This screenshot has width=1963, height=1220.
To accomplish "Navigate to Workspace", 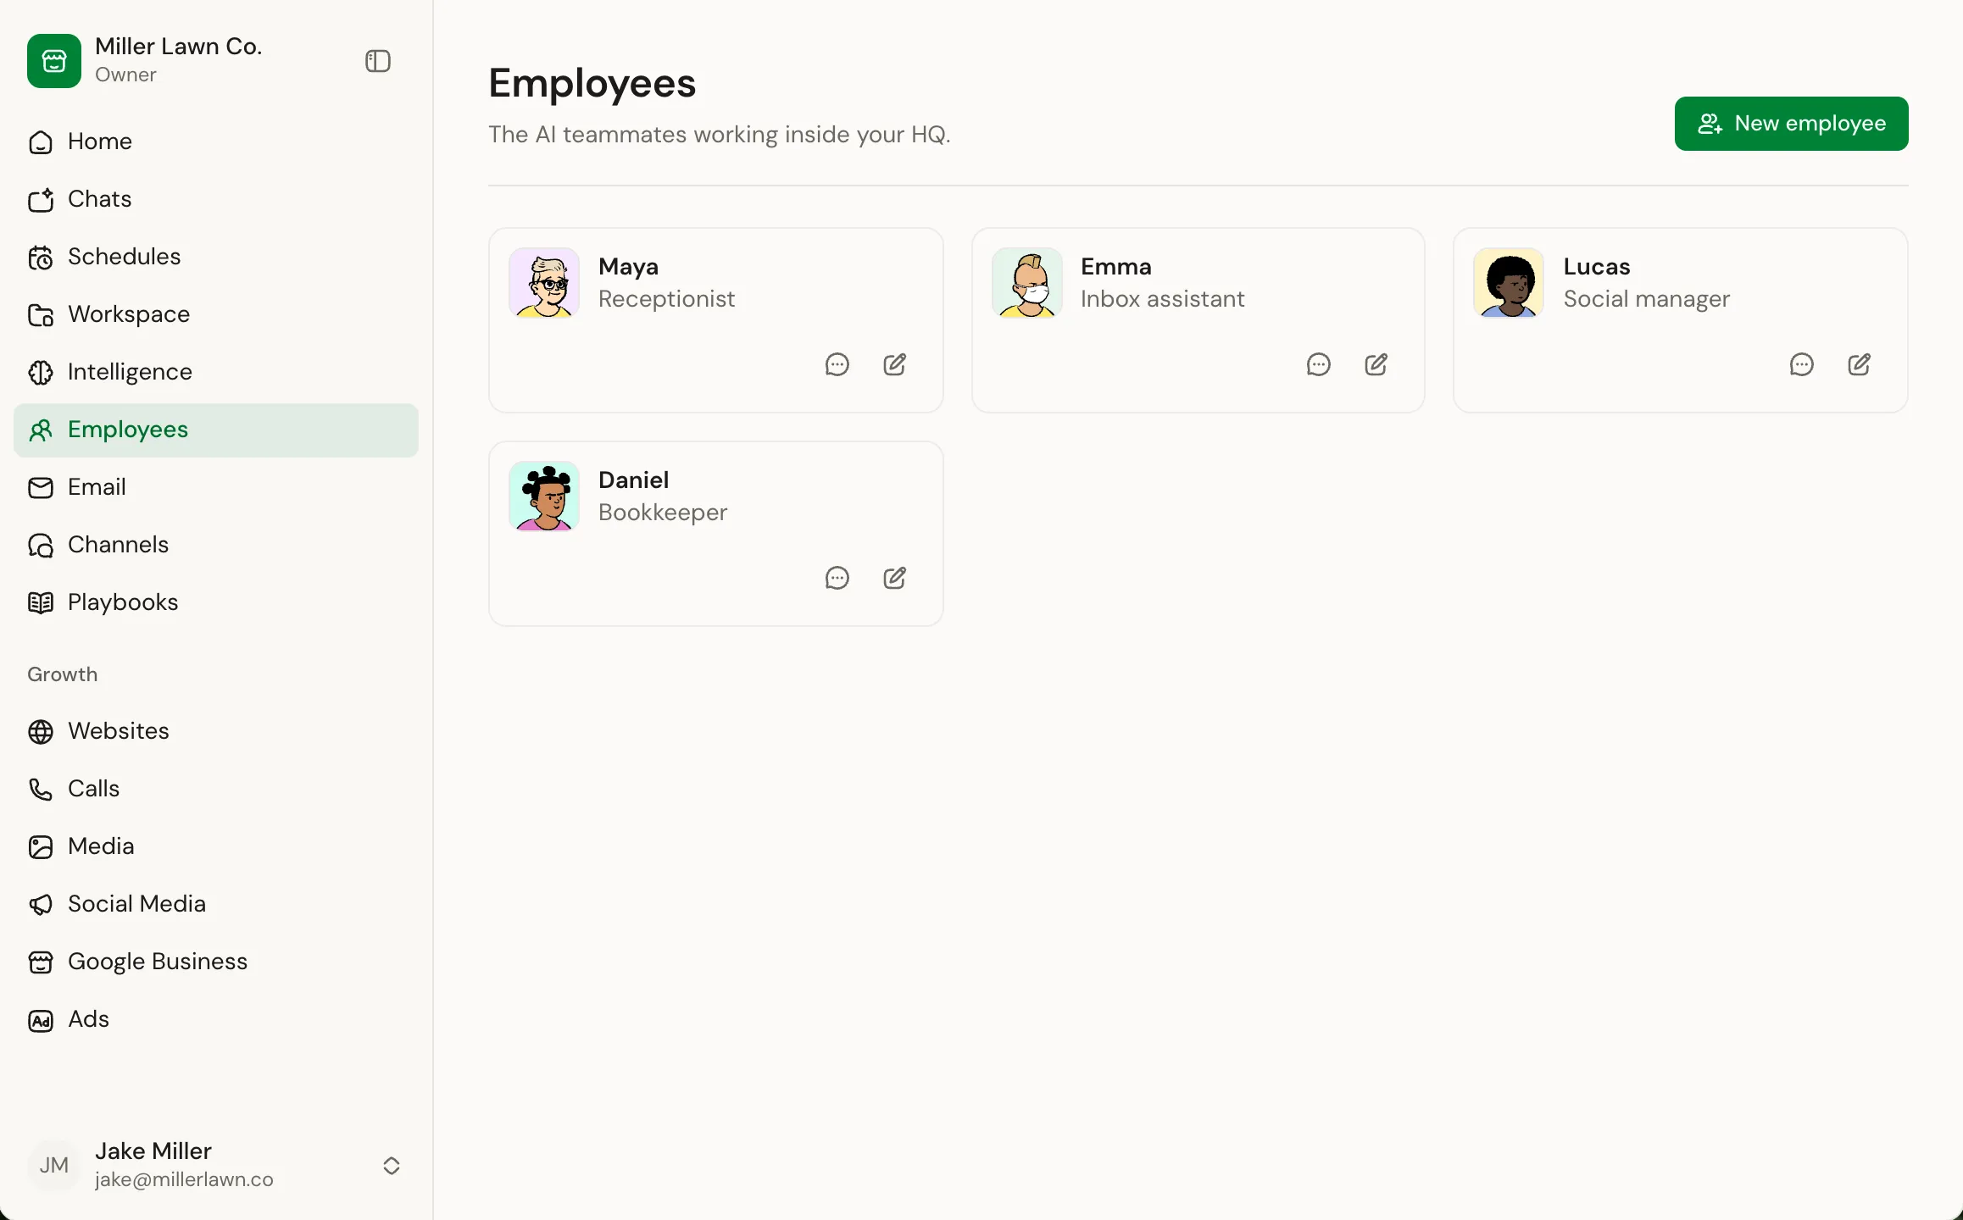I will click(216, 314).
